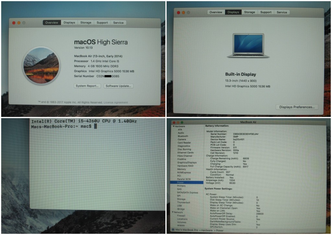Select Storage tab in the Built-in Display window

point(250,12)
